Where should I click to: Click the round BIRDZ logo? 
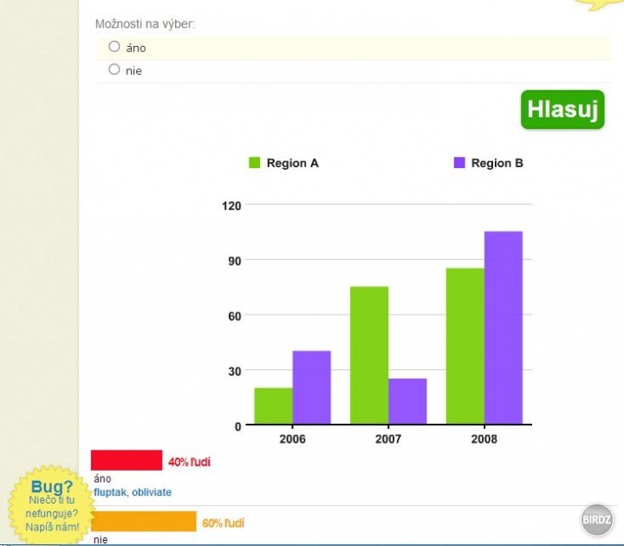tap(597, 518)
